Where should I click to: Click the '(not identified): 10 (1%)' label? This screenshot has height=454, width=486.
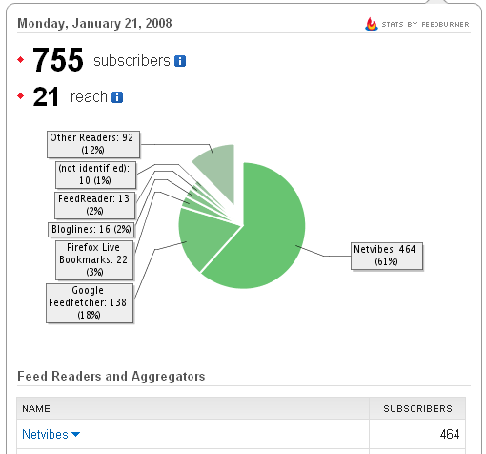pyautogui.click(x=96, y=175)
